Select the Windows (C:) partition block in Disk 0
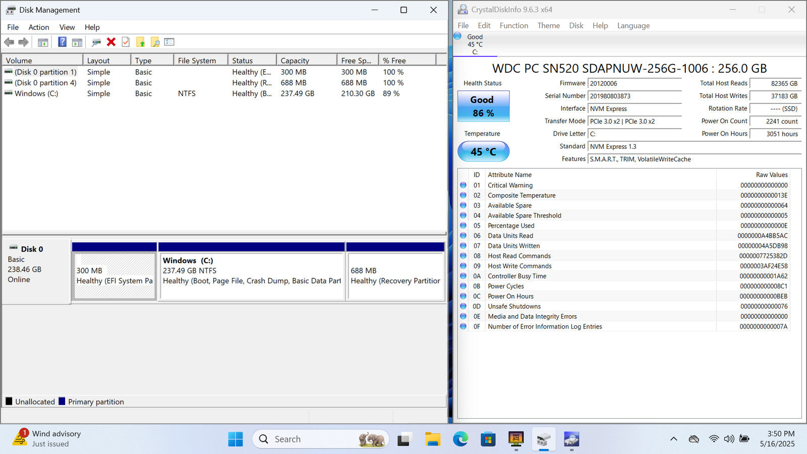 251,276
